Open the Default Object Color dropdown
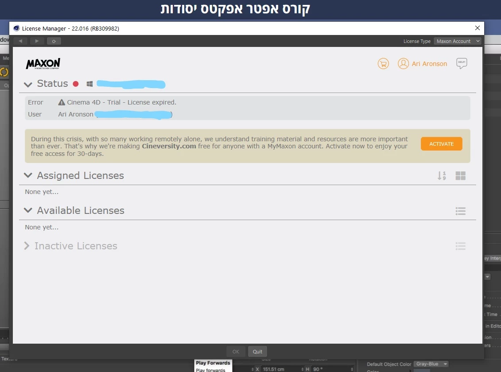The width and height of the screenshot is (501, 372). click(x=431, y=364)
